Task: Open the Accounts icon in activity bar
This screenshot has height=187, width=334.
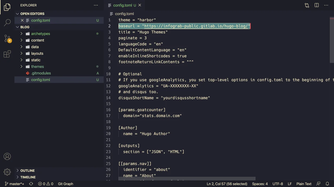Action: [7, 157]
